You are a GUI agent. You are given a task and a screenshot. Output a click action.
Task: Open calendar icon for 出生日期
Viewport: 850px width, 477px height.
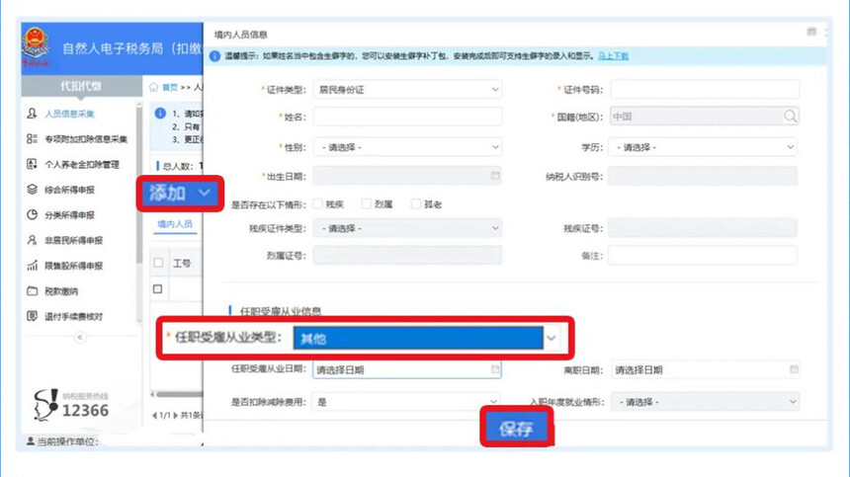pyautogui.click(x=495, y=176)
